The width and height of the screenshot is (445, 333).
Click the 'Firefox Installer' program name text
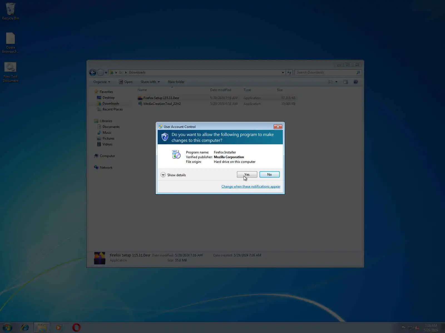click(225, 152)
